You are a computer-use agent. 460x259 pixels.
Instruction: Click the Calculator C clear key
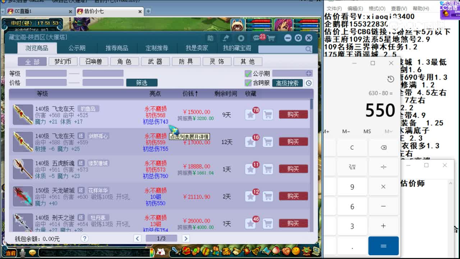[352, 147]
